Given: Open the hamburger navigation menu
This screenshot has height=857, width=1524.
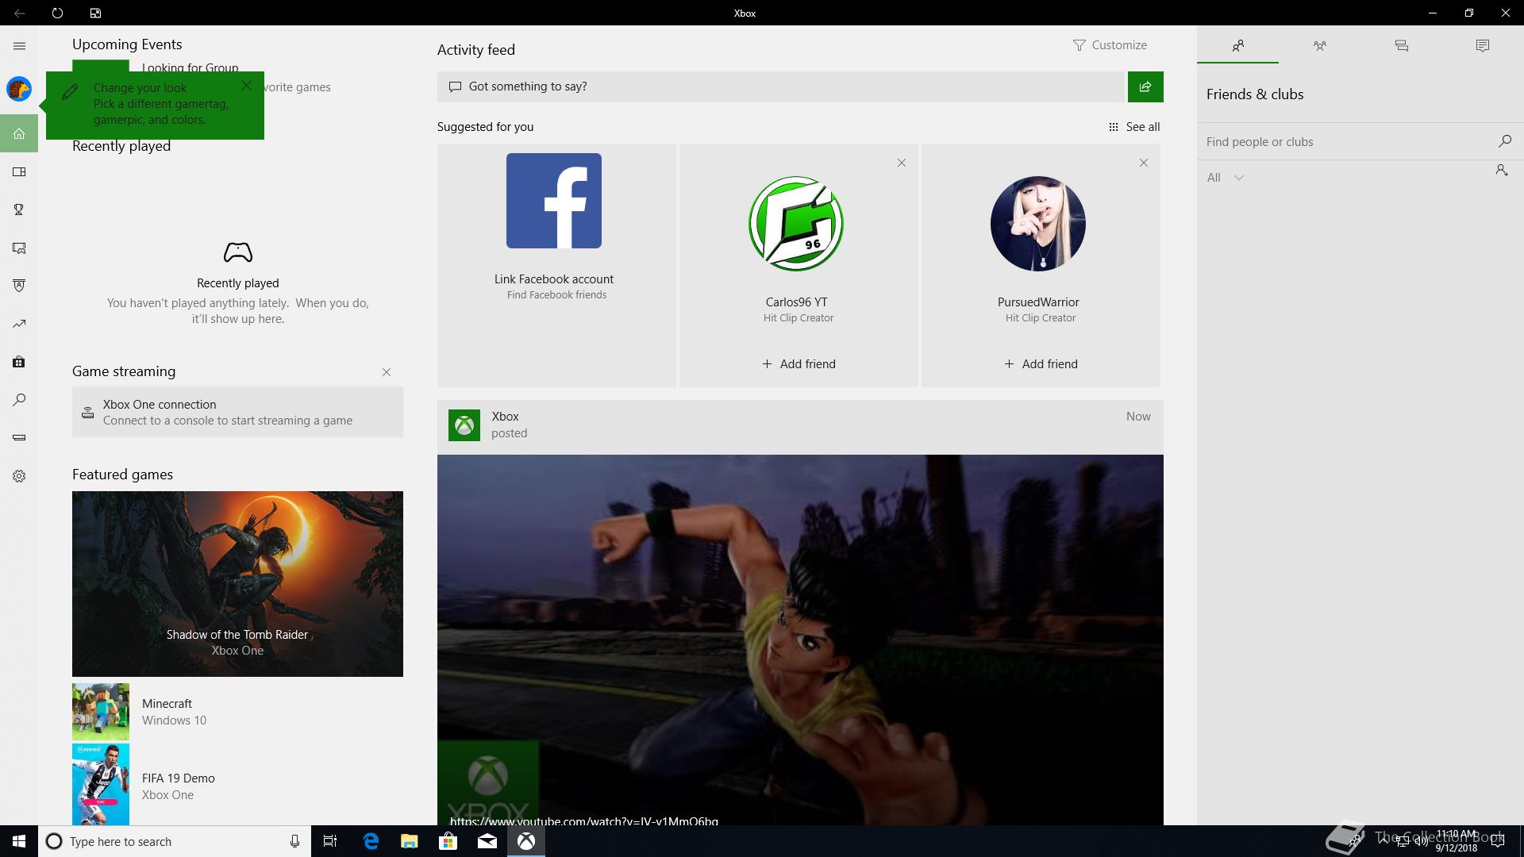Looking at the screenshot, I should point(19,46).
